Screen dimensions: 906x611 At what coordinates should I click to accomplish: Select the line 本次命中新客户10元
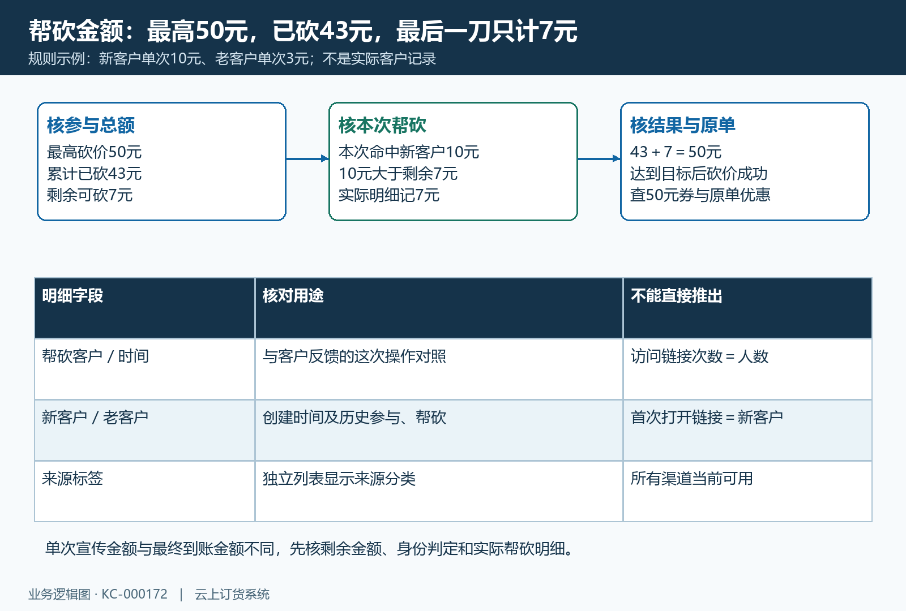pyautogui.click(x=409, y=152)
